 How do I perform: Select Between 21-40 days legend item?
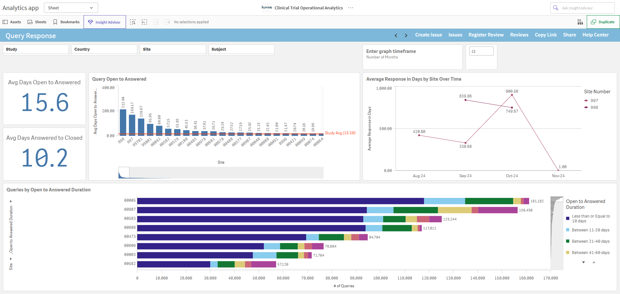tap(588, 241)
